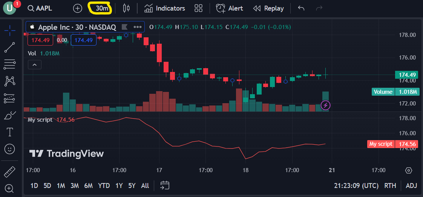This screenshot has width=423, height=197.
Task: Click the Volume 1.018M scale label
Action: 395,92
